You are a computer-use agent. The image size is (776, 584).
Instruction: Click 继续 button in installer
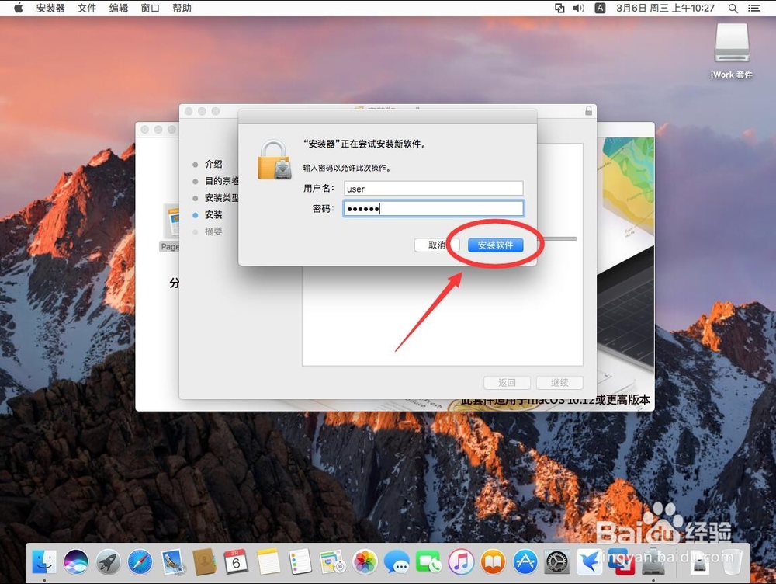click(x=559, y=382)
